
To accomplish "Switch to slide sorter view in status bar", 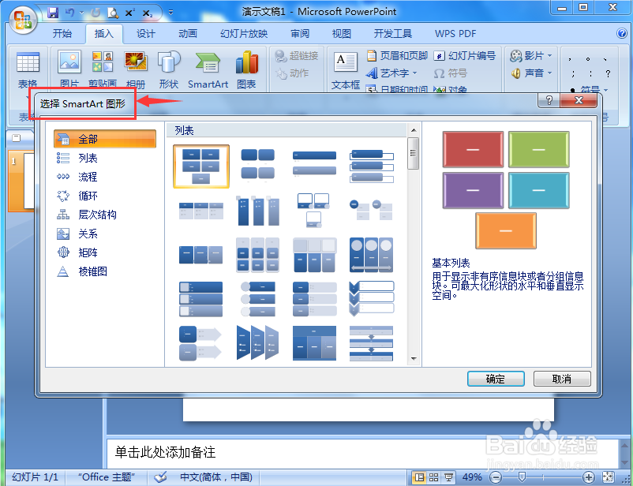I will click(x=433, y=477).
